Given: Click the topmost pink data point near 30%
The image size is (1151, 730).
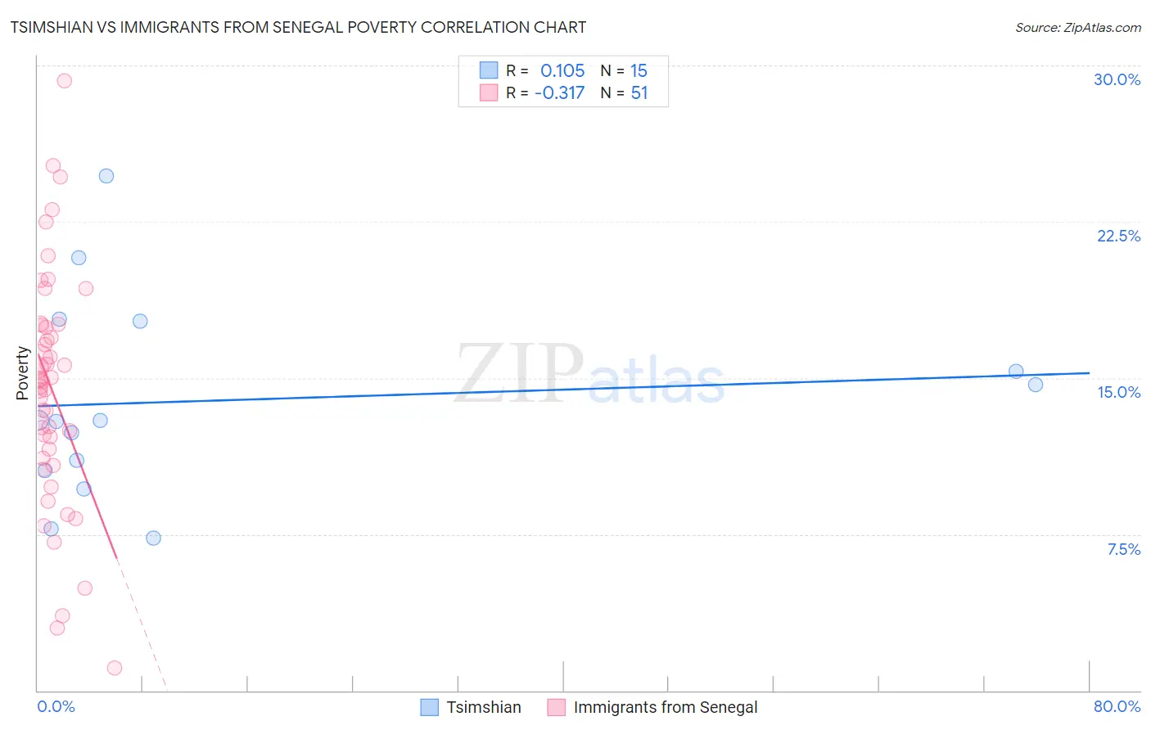Looking at the screenshot, I should click(x=64, y=80).
